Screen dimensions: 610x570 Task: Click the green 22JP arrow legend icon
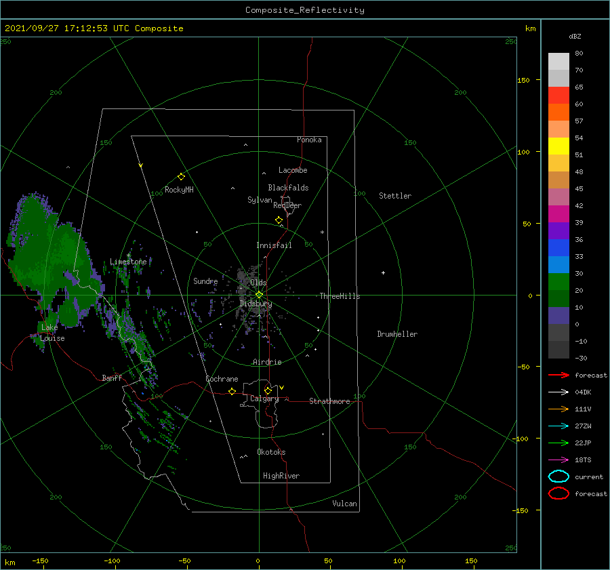coord(558,443)
